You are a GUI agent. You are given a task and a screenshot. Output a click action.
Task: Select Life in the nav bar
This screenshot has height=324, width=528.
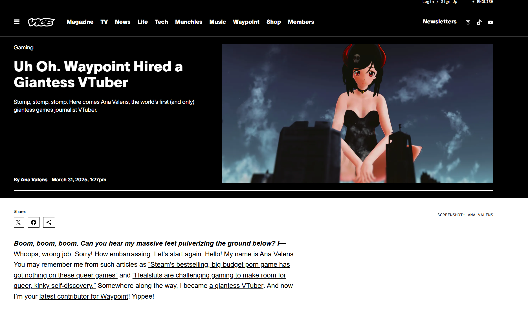point(142,22)
